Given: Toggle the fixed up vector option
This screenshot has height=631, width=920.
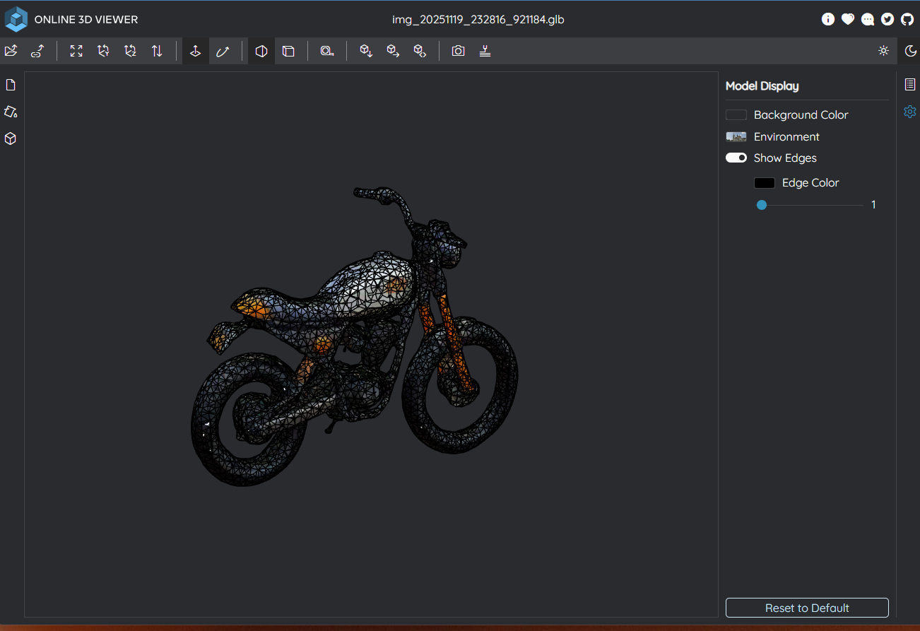Looking at the screenshot, I should 195,50.
